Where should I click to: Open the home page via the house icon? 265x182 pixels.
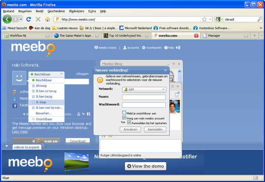48,19
